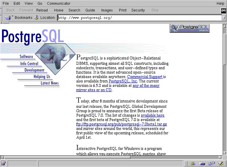
Task: Expand the collapsed toolbar below Location bar
Action: click(5, 23)
